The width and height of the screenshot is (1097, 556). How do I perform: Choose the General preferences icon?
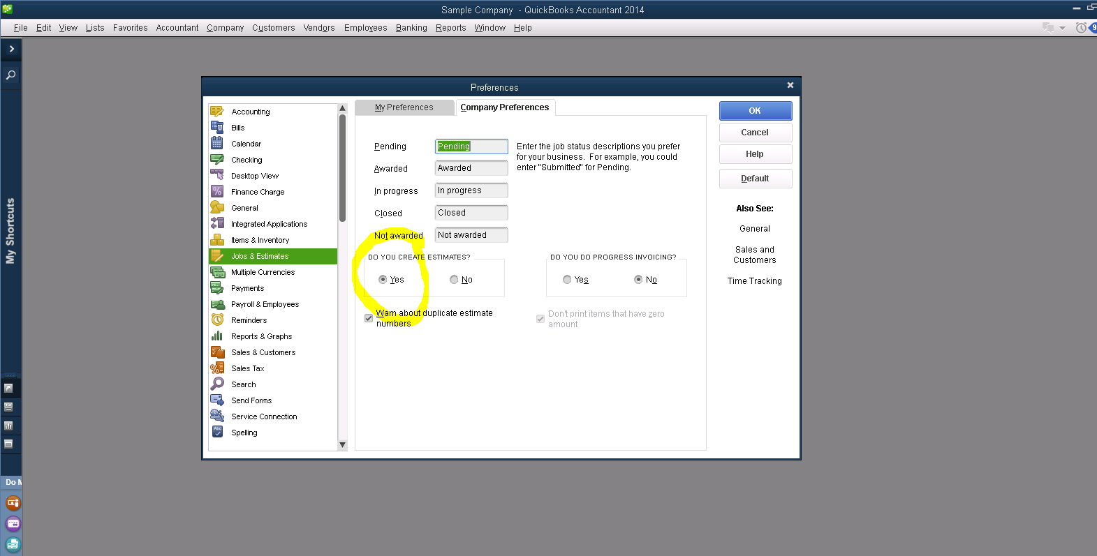pyautogui.click(x=217, y=208)
